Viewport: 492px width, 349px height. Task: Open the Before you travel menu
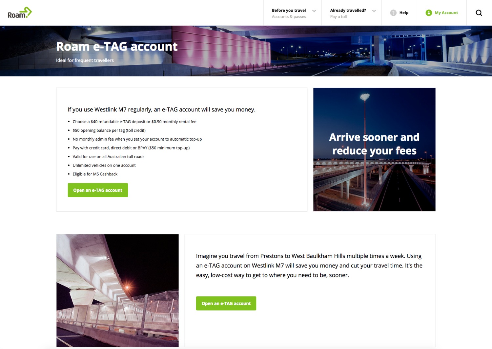tap(293, 13)
